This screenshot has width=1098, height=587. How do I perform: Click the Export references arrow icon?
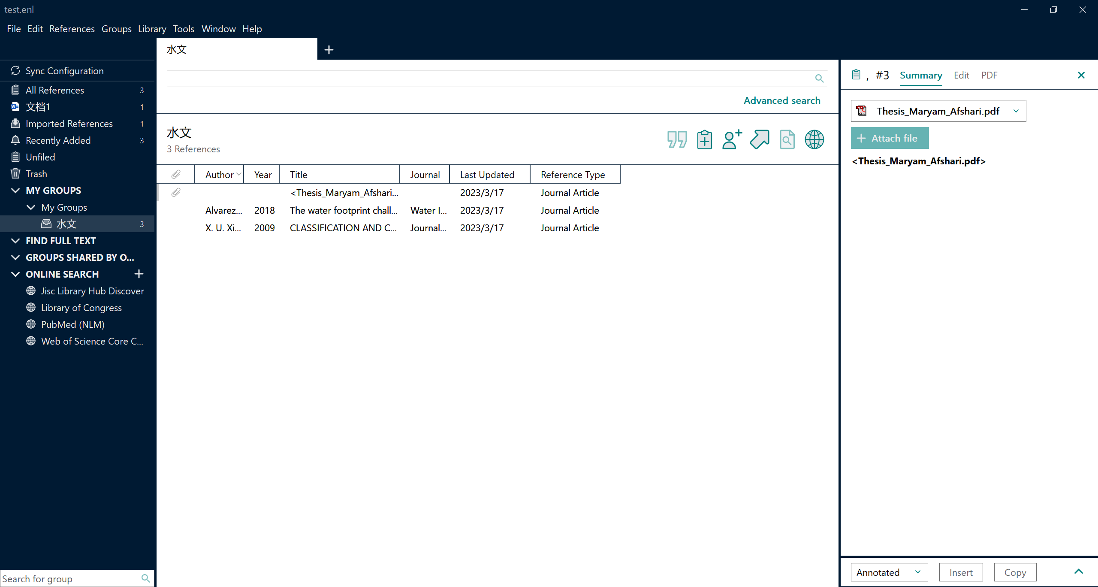pos(759,139)
